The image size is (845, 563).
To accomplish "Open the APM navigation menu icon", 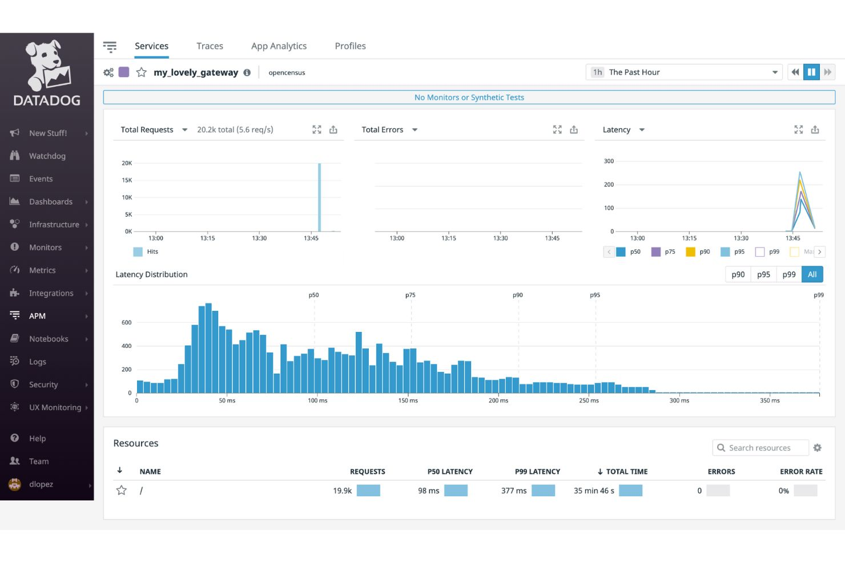I will tap(110, 46).
